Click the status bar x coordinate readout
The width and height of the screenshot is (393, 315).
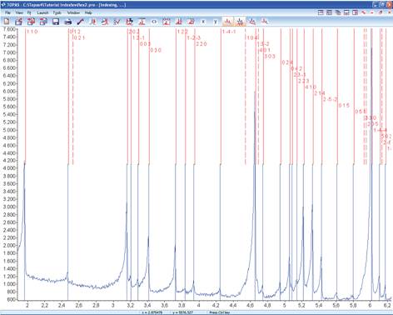pyautogui.click(x=152, y=312)
